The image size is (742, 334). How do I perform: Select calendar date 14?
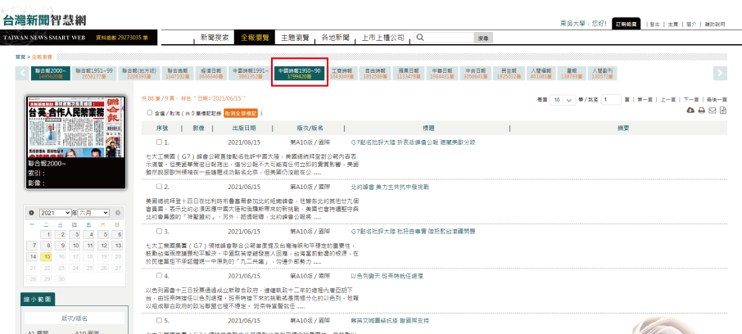32,257
